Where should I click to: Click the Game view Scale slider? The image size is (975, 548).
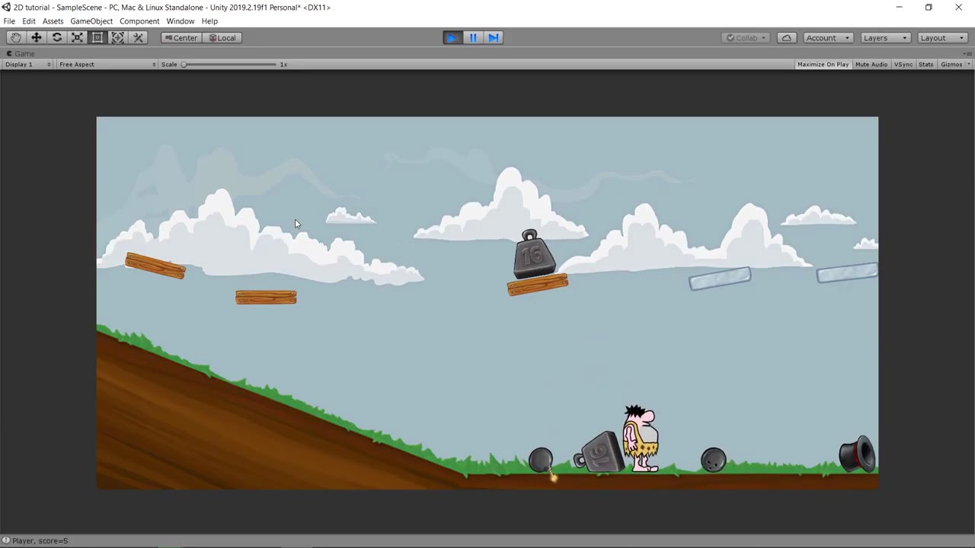(x=229, y=64)
